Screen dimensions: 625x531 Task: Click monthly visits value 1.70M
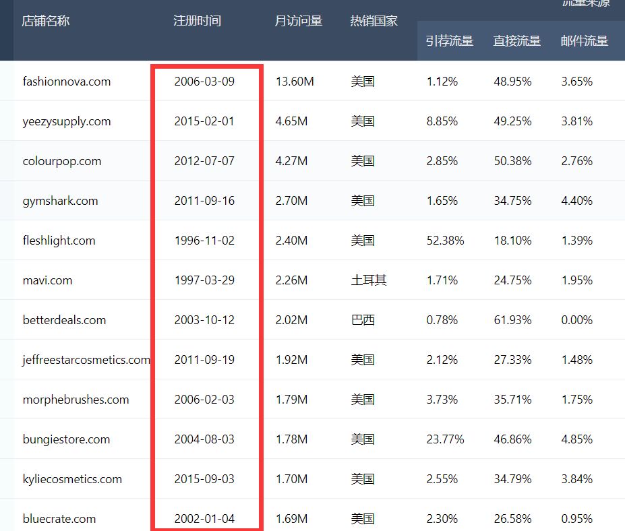coord(291,479)
